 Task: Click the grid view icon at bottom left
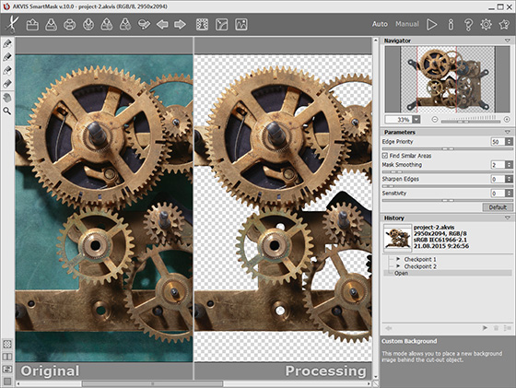(x=7, y=345)
